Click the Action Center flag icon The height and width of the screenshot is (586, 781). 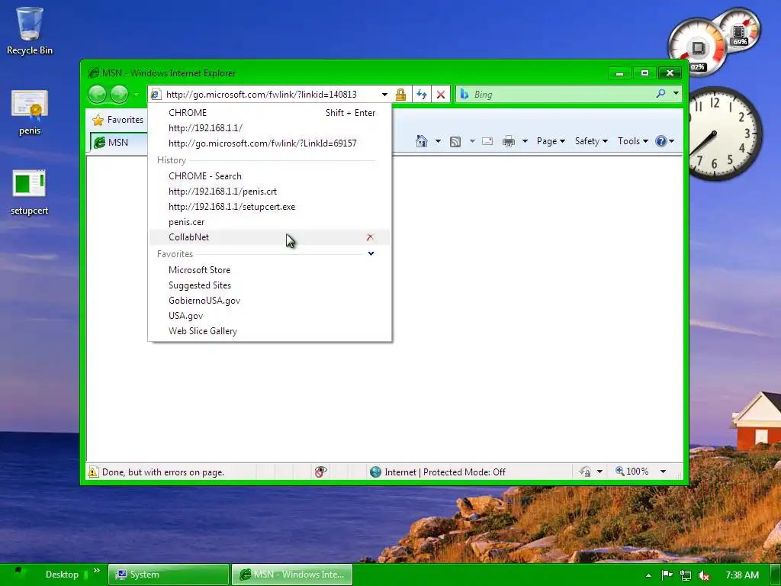click(667, 575)
